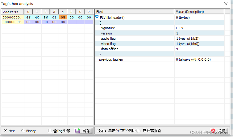233x137 pixels.
Task: Select the version field row
Action: [x=160, y=33]
